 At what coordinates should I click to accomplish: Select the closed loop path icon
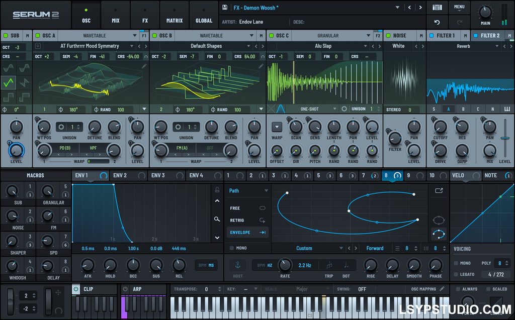pyautogui.click(x=439, y=220)
